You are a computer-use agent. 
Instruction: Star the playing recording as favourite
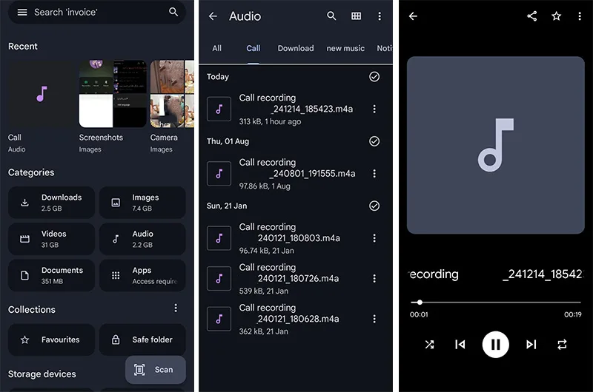pos(556,16)
